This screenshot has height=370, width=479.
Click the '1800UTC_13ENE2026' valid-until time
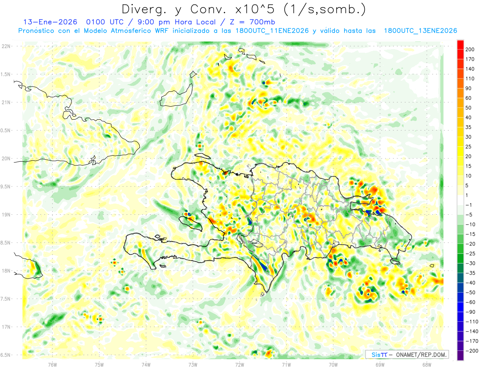click(421, 30)
